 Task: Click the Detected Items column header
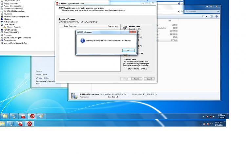coord(113,26)
